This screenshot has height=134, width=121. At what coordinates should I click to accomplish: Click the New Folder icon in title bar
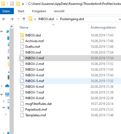coord(18,4)
